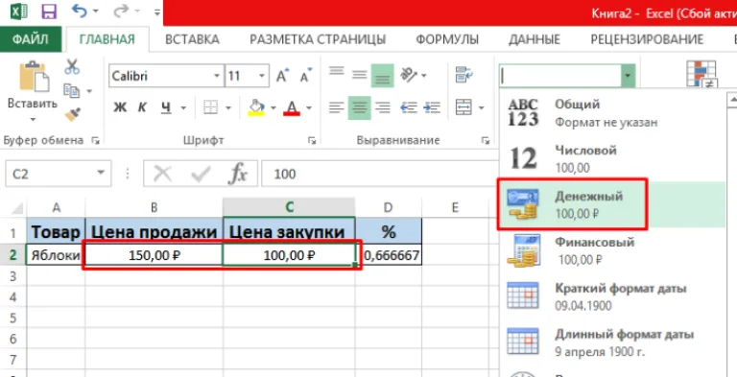Open the fill color dropdown arrow
Screen dimensions: 737x377
point(273,108)
